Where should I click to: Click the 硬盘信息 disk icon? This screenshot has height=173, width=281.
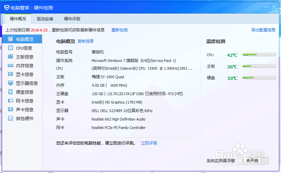point(10,92)
